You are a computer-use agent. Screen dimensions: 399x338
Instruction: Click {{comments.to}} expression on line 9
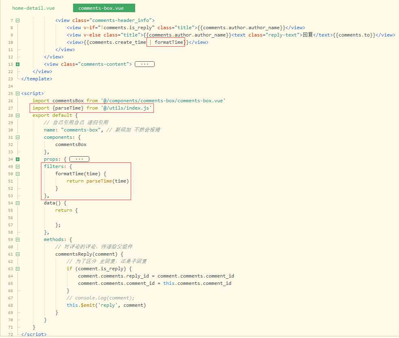tap(354, 35)
